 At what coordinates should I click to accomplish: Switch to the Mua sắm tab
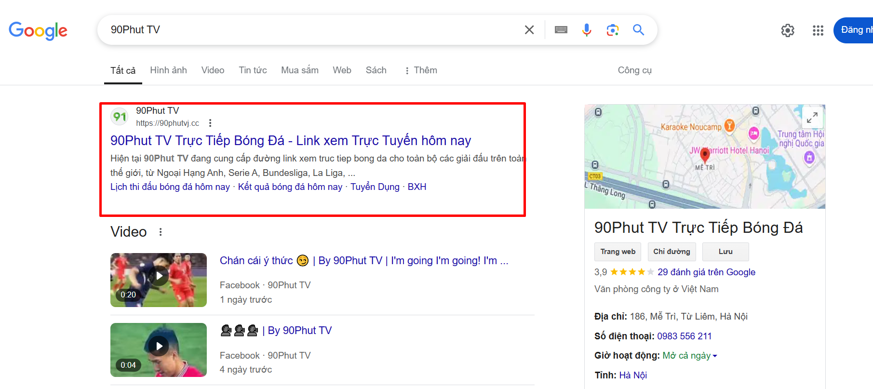[x=300, y=70]
